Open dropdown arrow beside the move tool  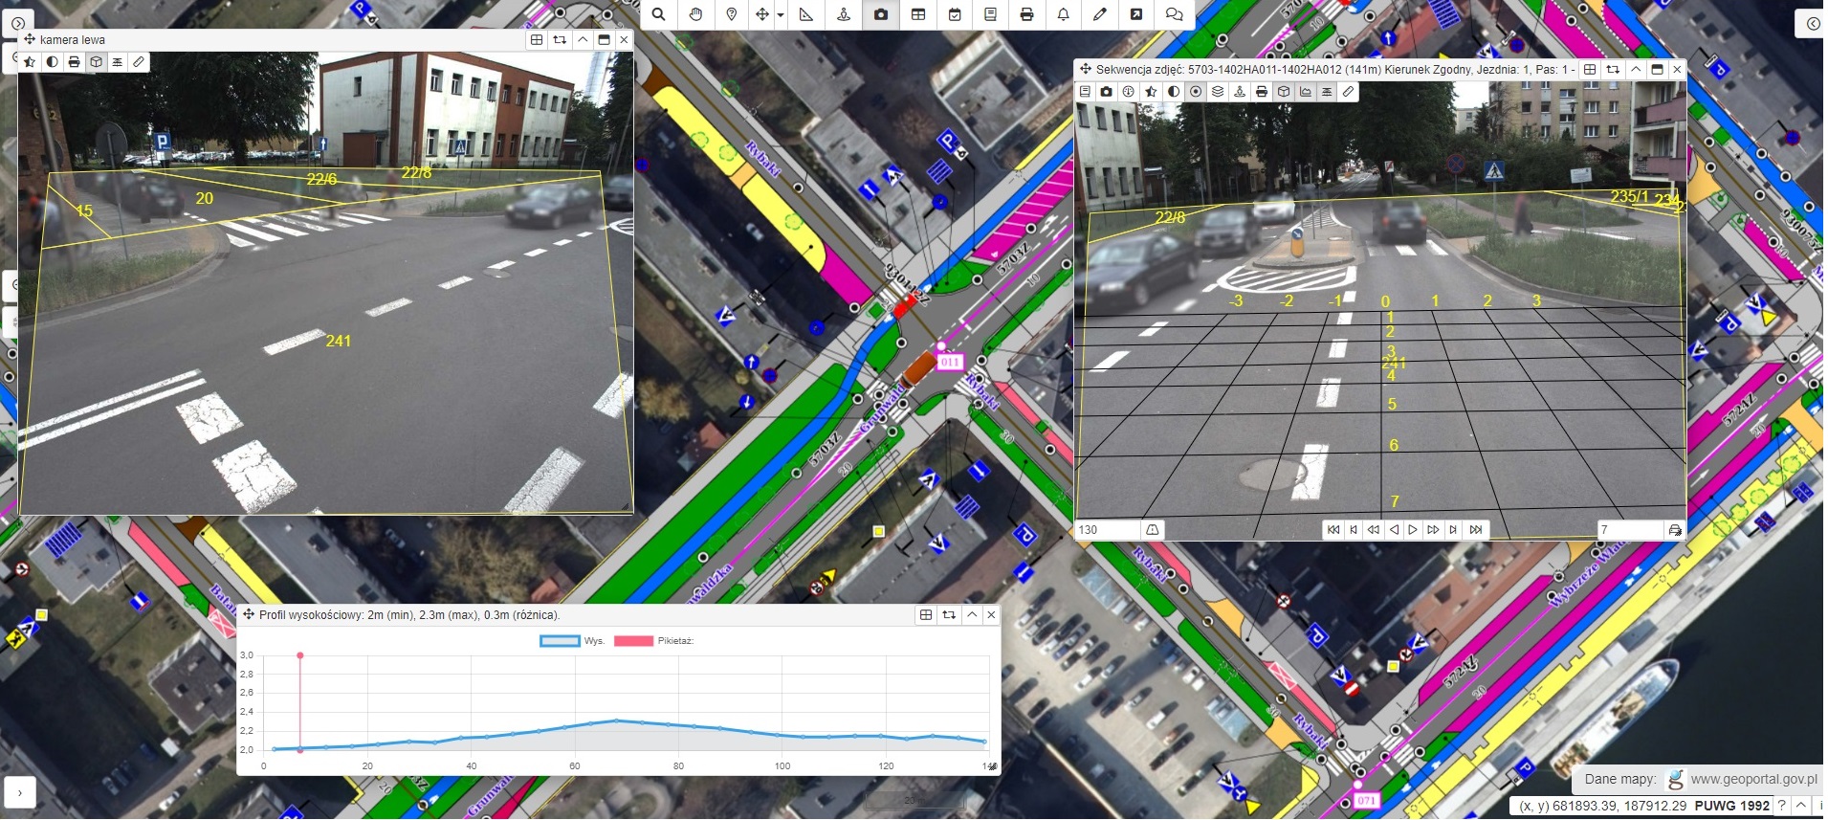[x=781, y=15]
